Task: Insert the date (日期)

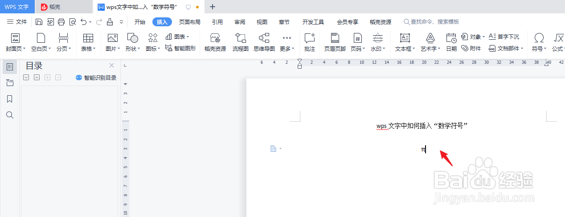Action: [451, 42]
